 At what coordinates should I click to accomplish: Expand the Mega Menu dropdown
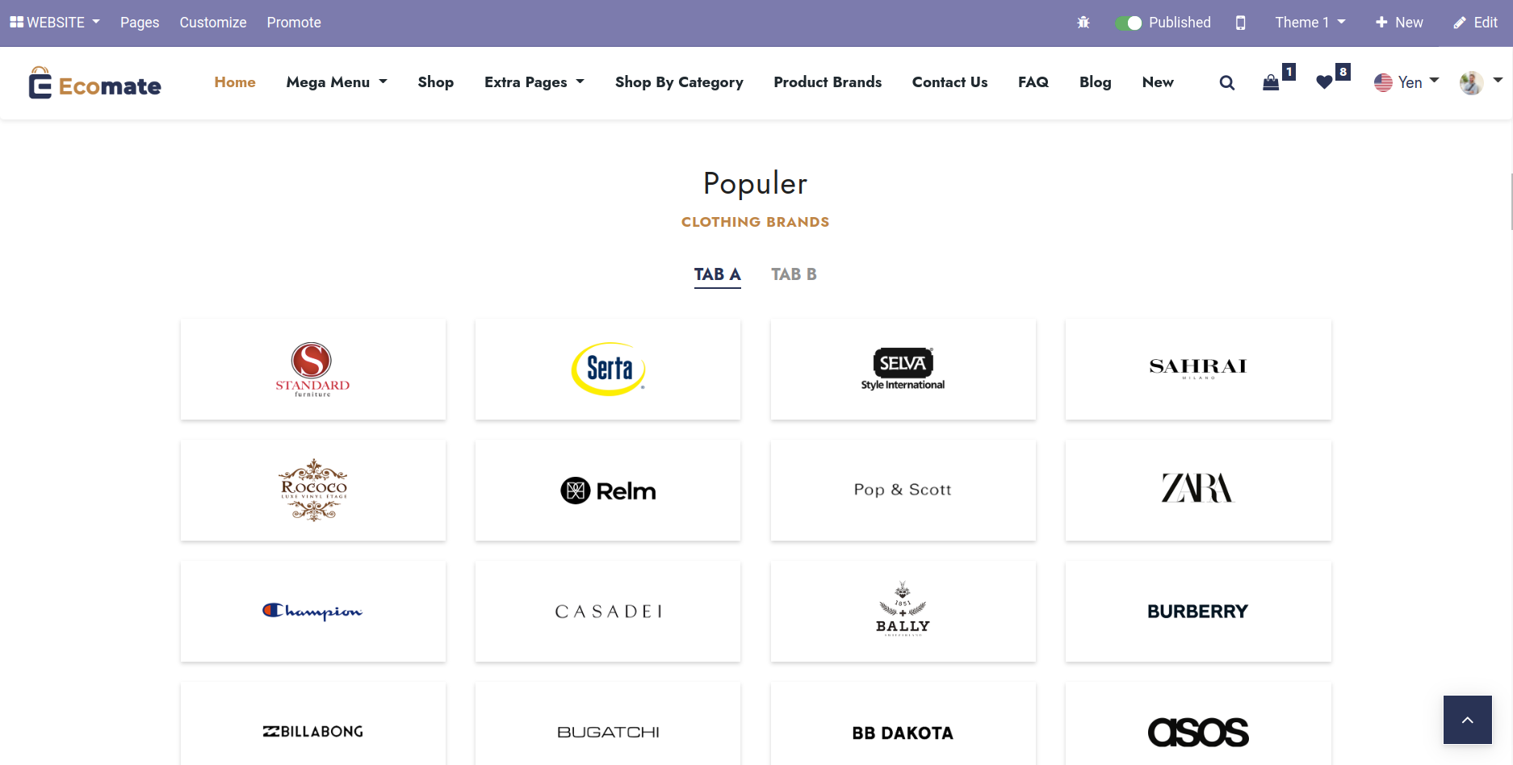pos(337,82)
